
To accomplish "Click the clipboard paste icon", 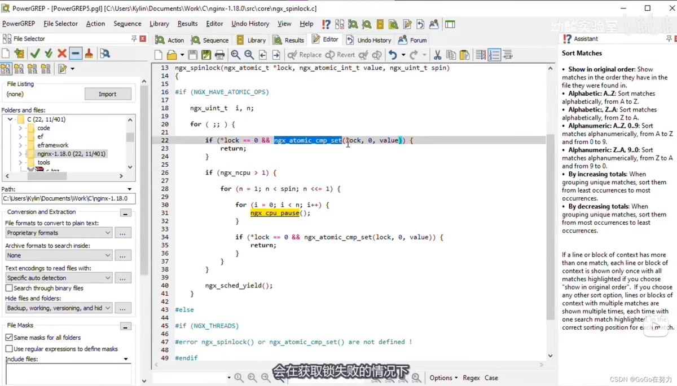I will coord(464,55).
